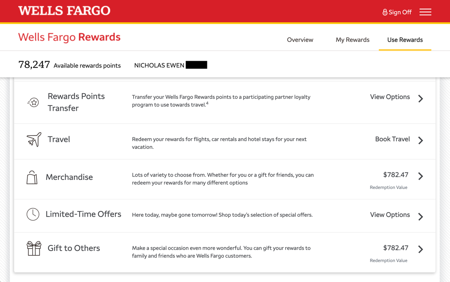
Task: Click Sign Off in the top banner
Action: (400, 12)
